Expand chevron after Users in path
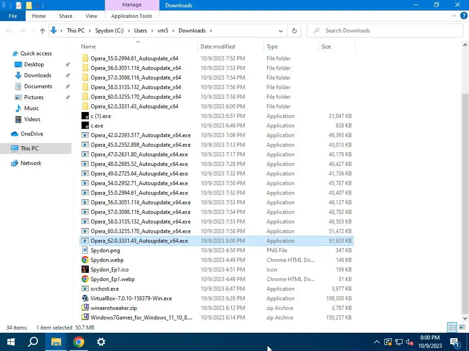 coord(152,31)
